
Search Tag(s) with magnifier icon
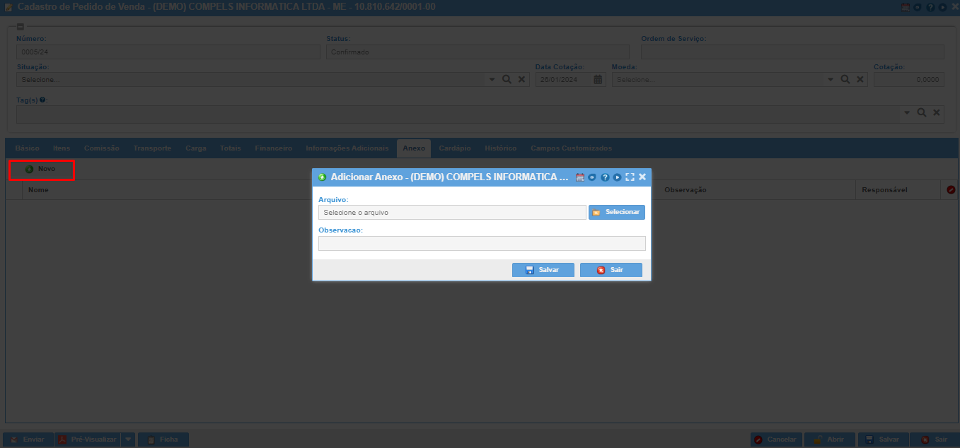922,113
